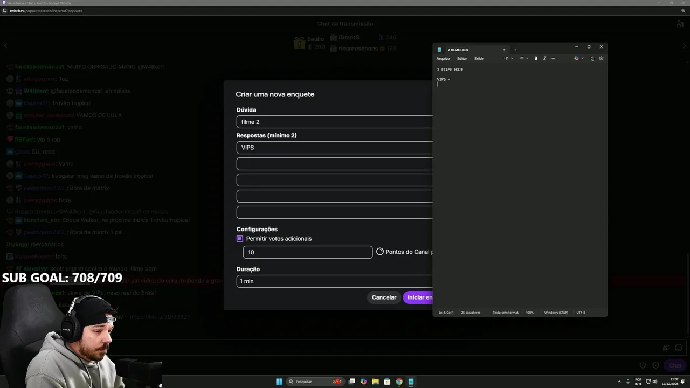Open Notepad settings gear
The image size is (690, 388).
pos(601,58)
